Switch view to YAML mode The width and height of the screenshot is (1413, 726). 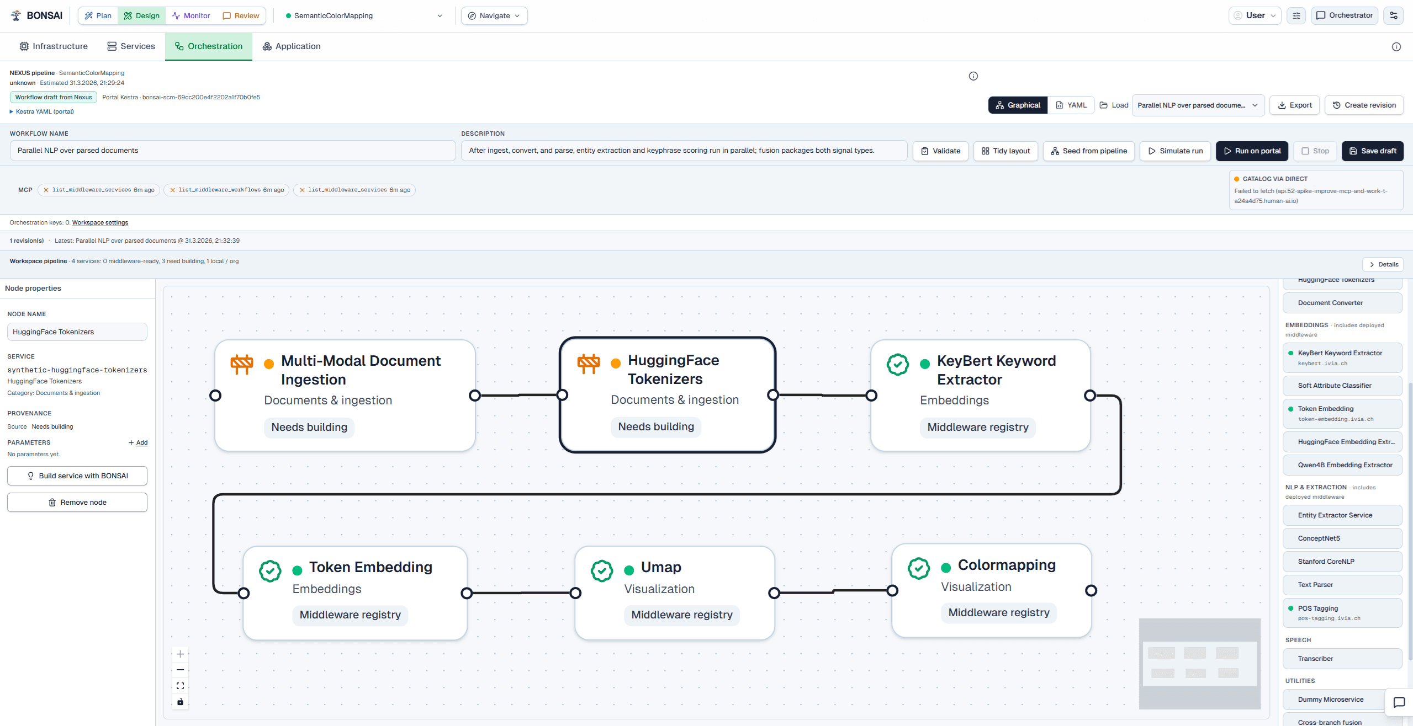pos(1071,105)
